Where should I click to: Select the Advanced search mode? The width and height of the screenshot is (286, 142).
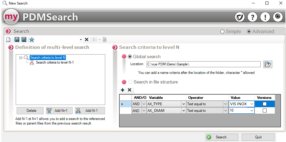[x=249, y=32]
